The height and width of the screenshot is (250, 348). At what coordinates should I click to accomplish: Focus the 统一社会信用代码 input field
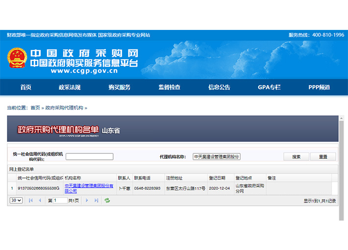click(x=89, y=156)
